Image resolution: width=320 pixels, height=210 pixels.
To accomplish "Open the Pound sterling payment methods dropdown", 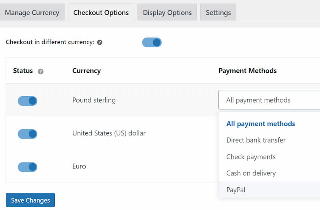I will click(x=269, y=100).
